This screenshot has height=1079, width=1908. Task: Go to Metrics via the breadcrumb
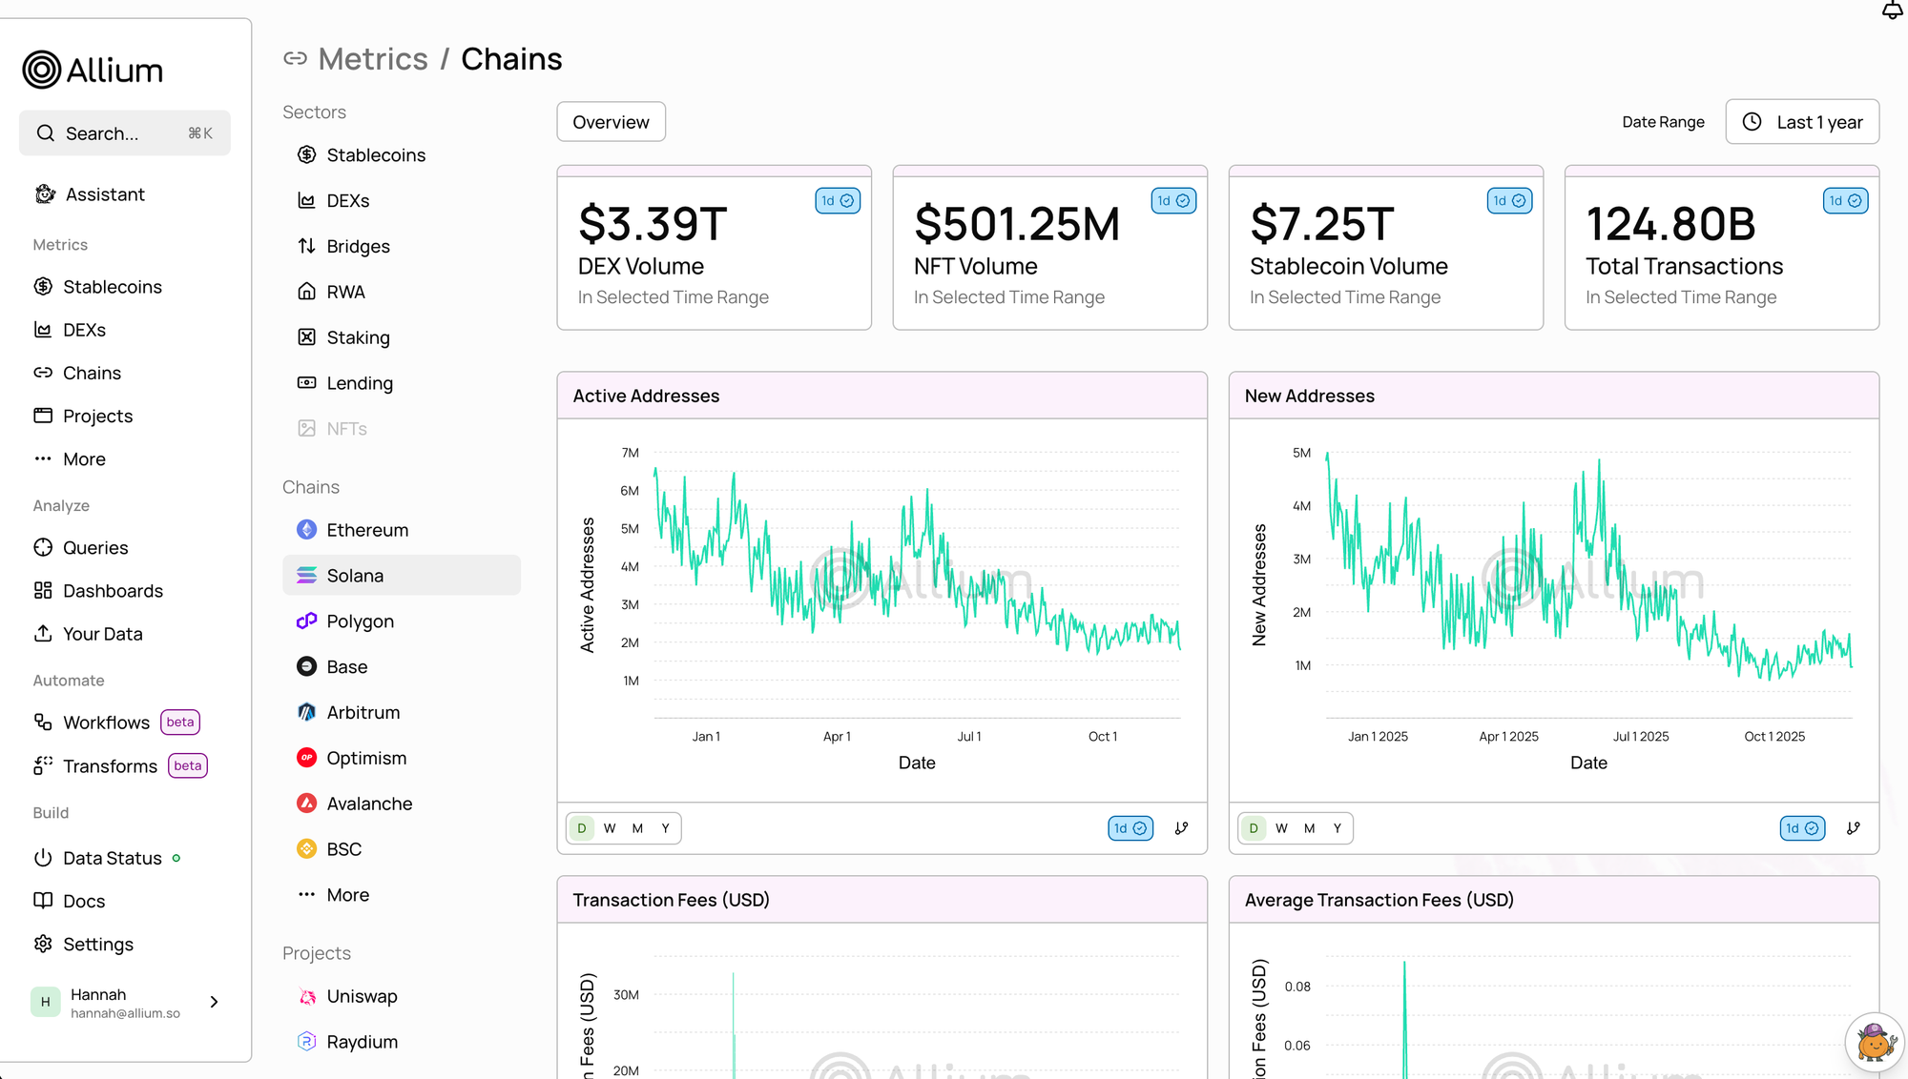[x=372, y=59]
